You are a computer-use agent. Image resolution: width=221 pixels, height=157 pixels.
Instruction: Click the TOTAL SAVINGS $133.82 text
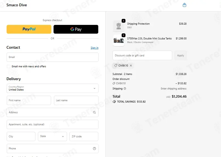tap(131, 102)
